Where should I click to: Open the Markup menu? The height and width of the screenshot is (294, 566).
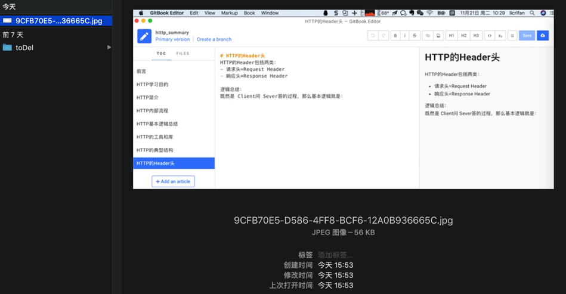(229, 13)
